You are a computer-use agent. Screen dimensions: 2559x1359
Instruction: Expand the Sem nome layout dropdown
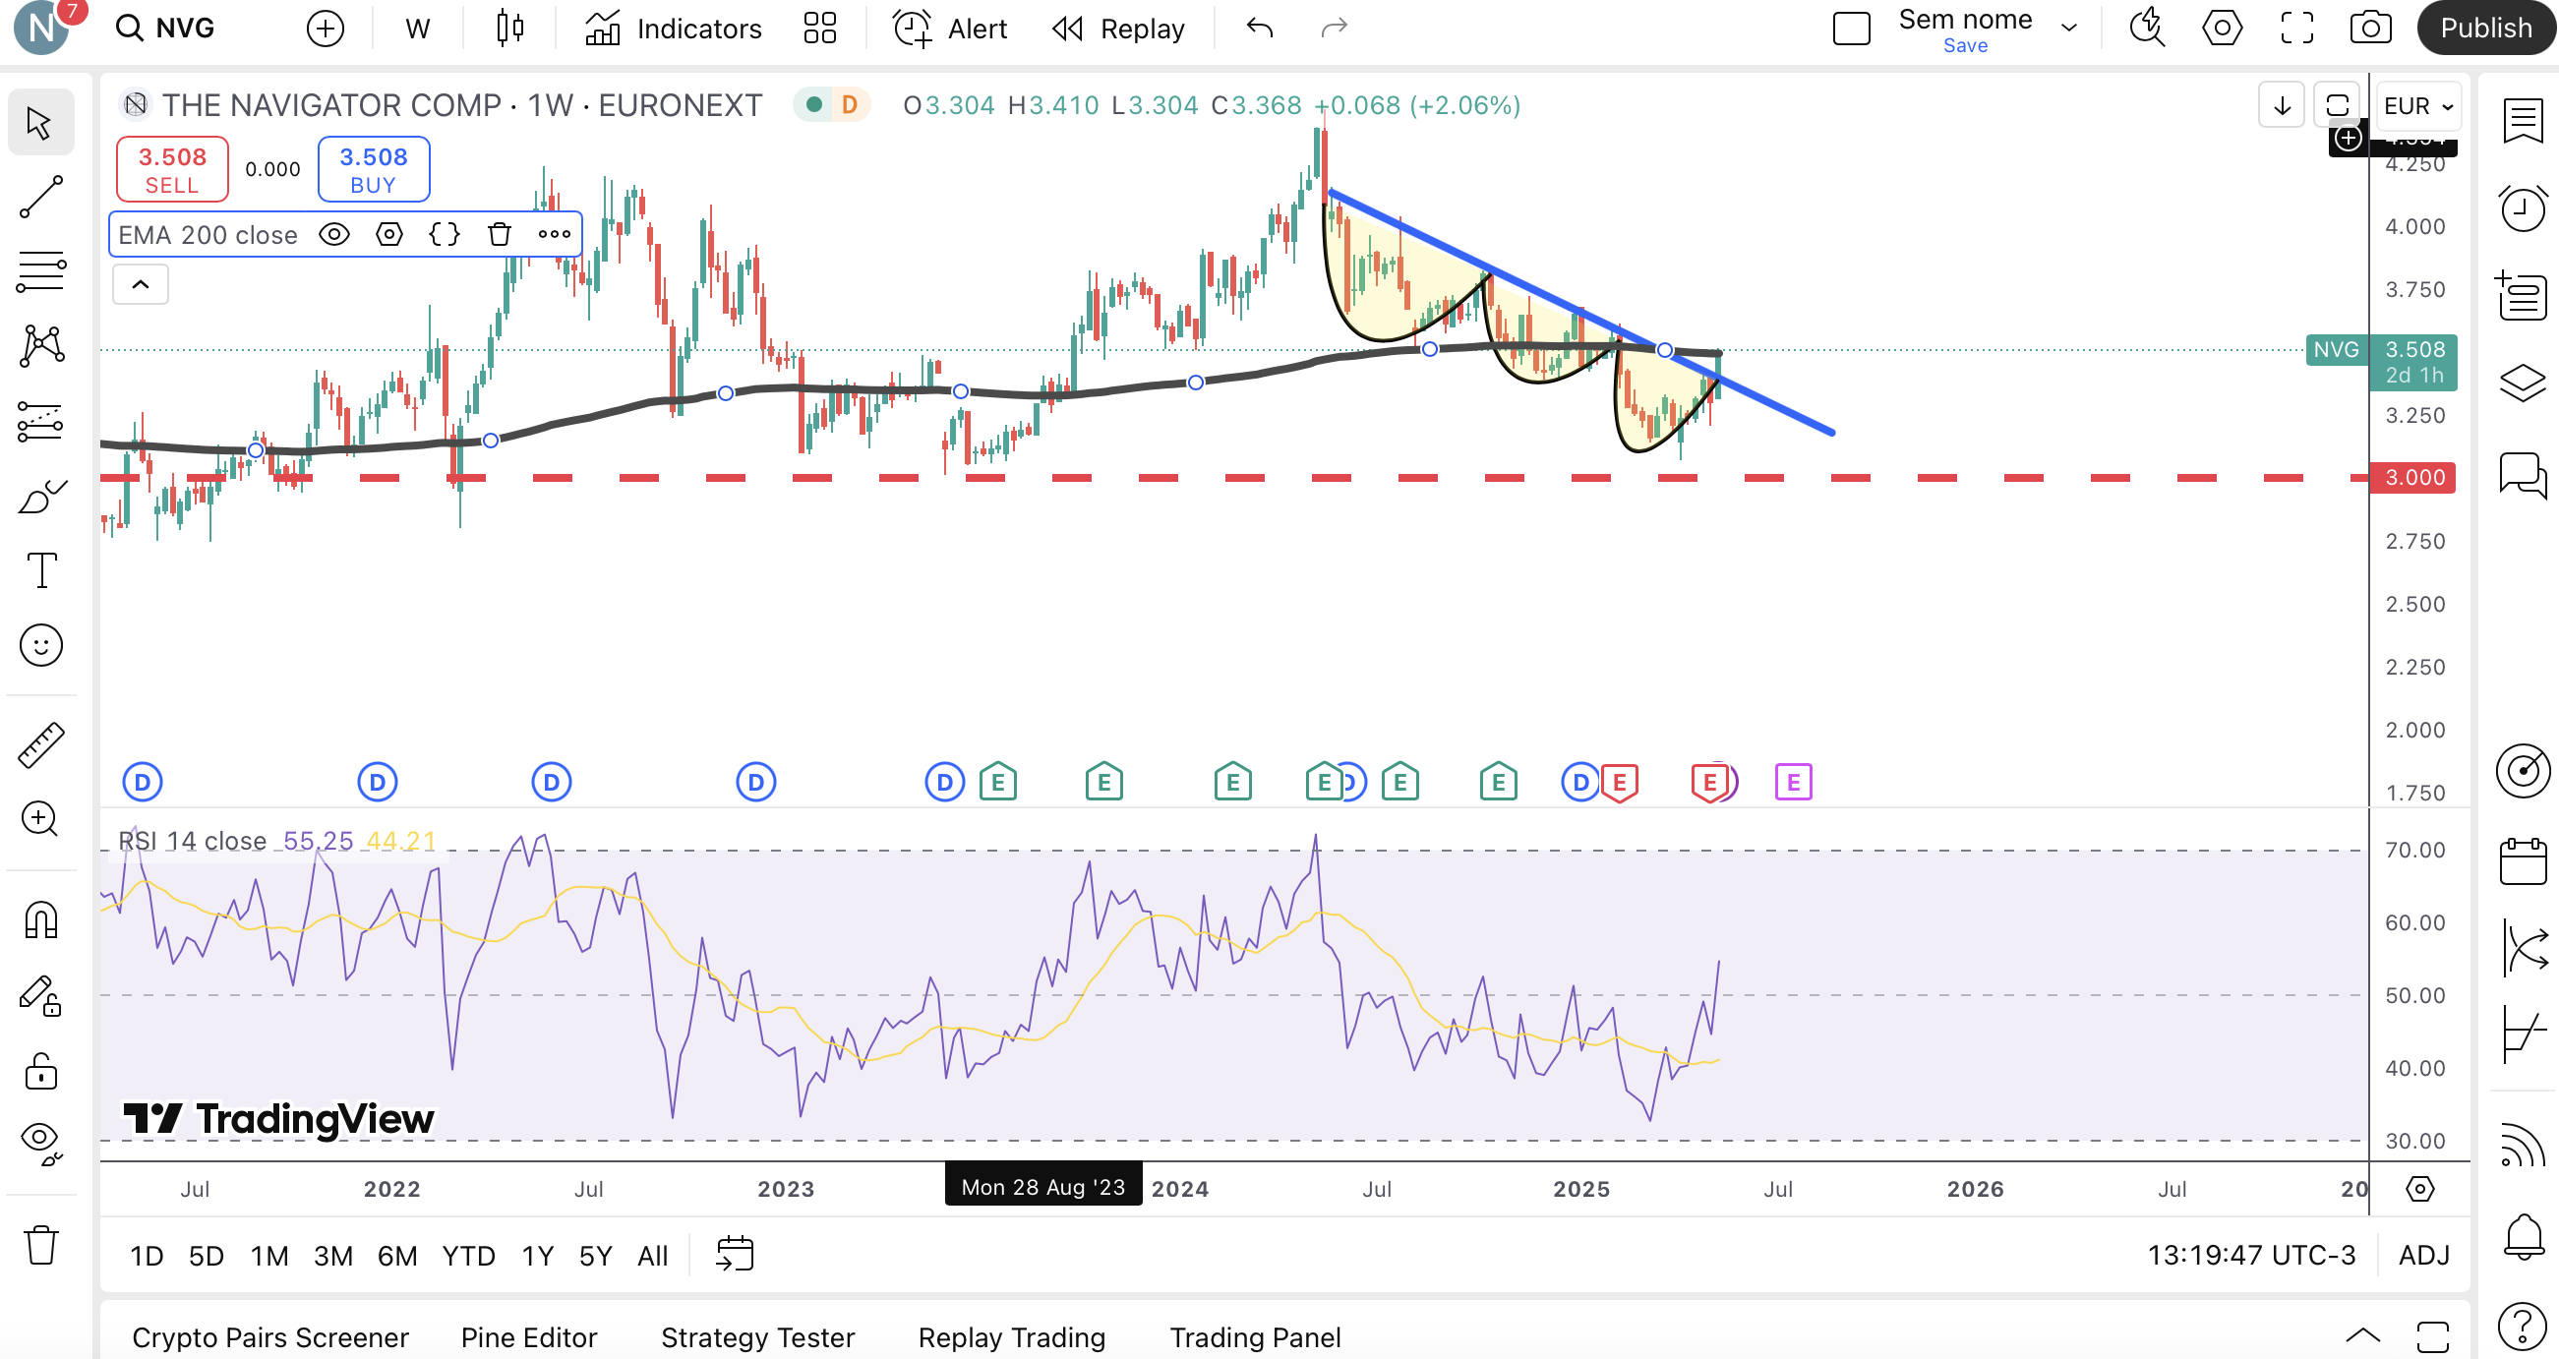pos(2069,28)
